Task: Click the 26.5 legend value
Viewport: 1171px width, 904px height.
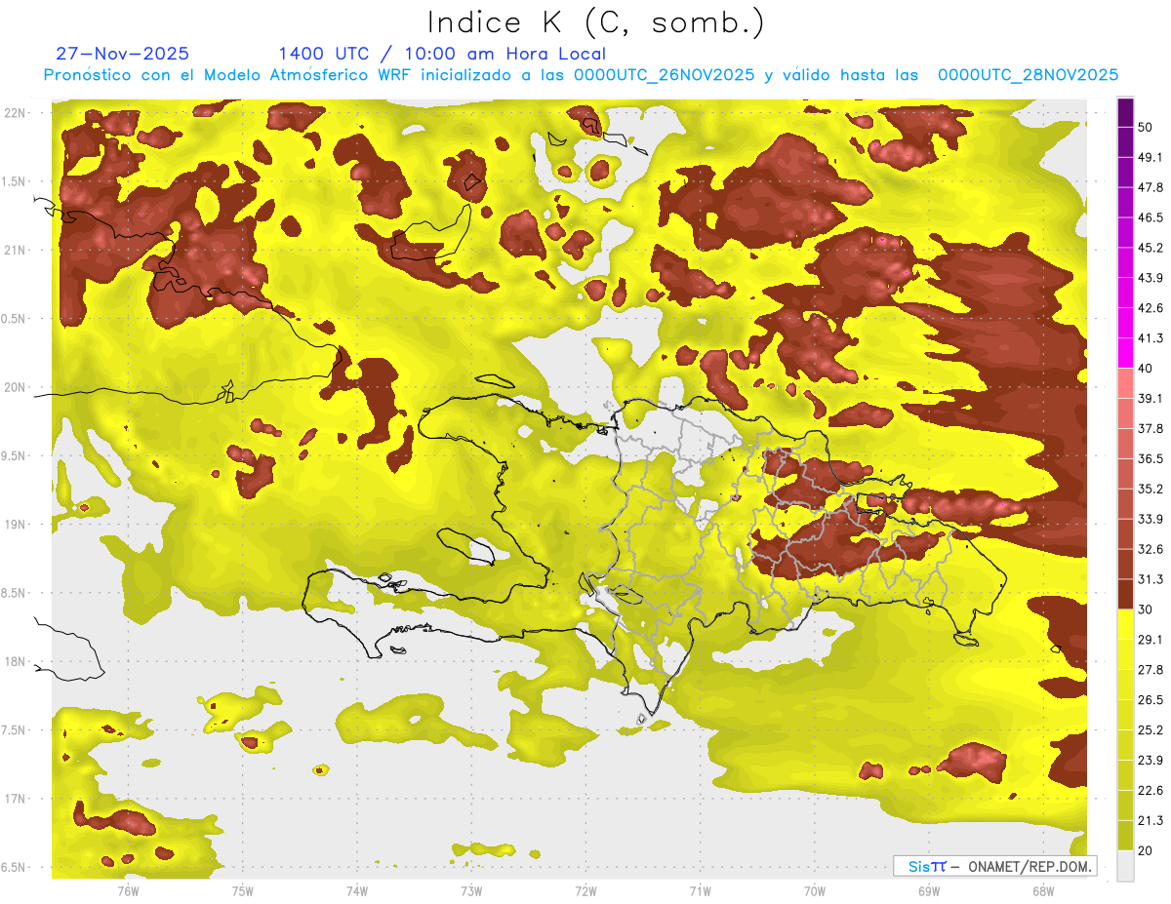Action: [x=1151, y=700]
